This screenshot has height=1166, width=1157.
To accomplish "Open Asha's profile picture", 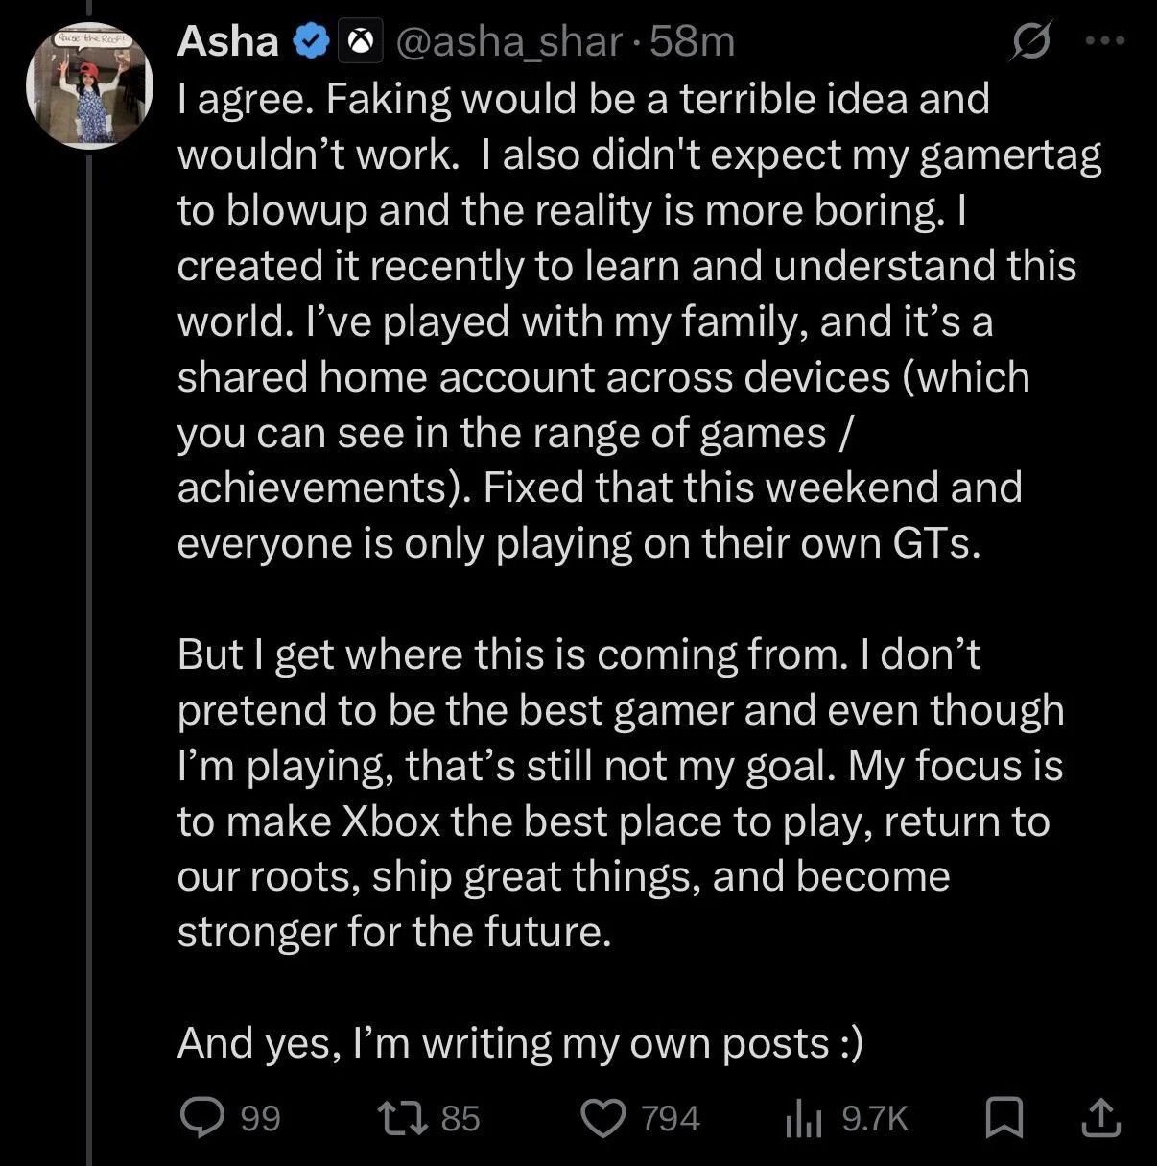I will tap(89, 86).
